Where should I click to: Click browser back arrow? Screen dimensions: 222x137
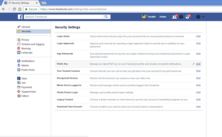tap(3, 9)
